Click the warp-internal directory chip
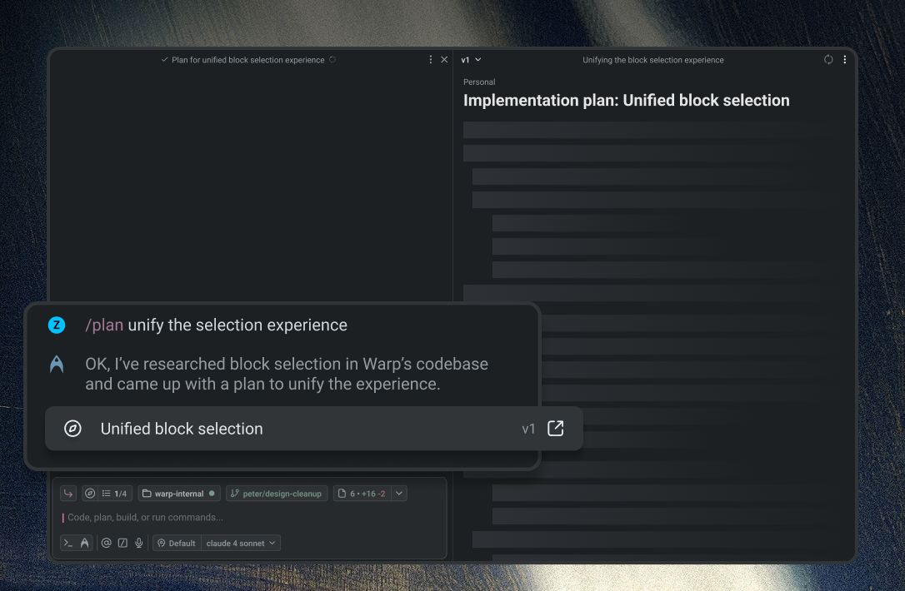This screenshot has width=905, height=591. pyautogui.click(x=179, y=494)
